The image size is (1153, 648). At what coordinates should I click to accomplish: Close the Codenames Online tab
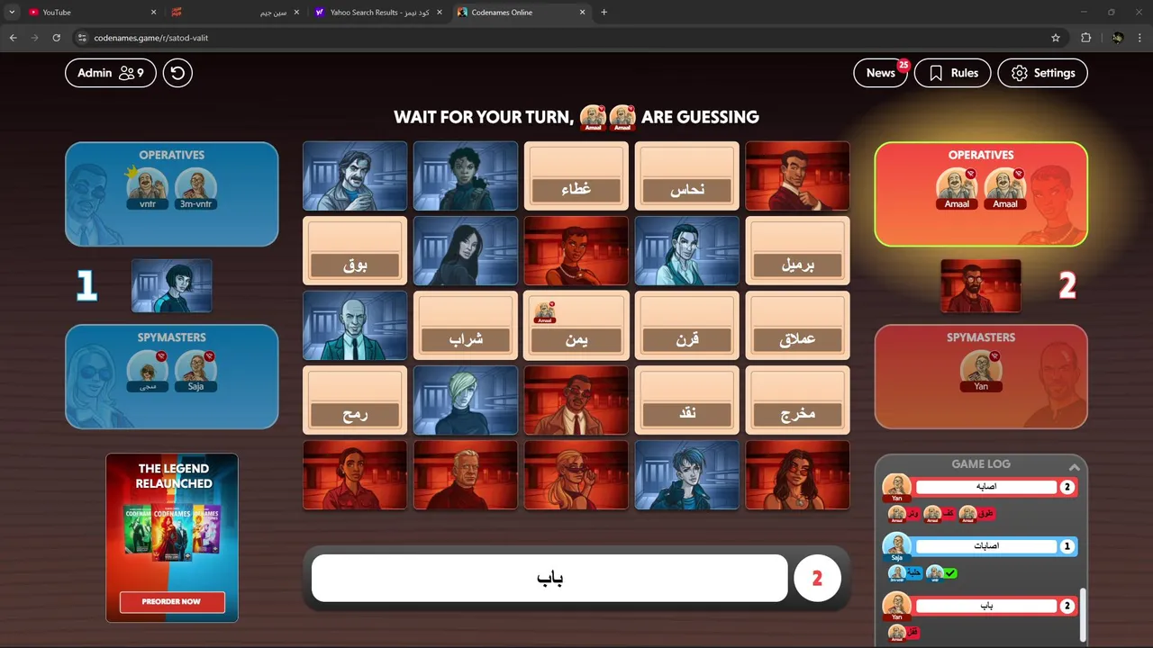click(x=582, y=13)
